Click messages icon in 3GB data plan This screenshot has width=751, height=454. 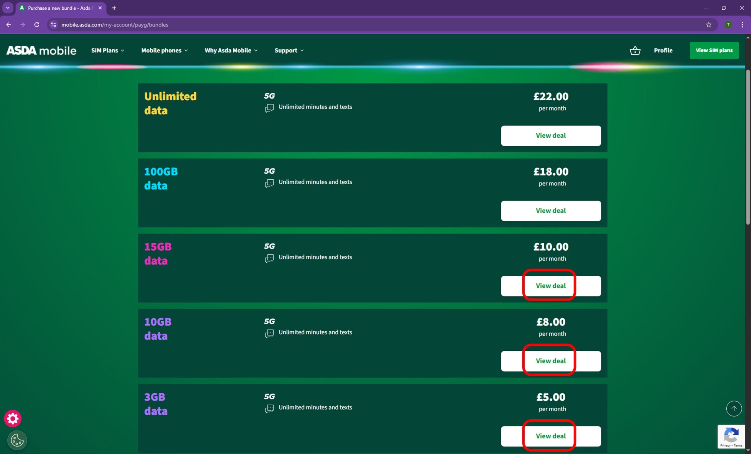pyautogui.click(x=269, y=409)
